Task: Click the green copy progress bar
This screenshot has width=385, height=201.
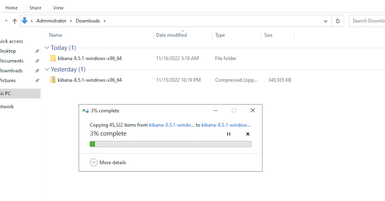Action: [x=170, y=144]
